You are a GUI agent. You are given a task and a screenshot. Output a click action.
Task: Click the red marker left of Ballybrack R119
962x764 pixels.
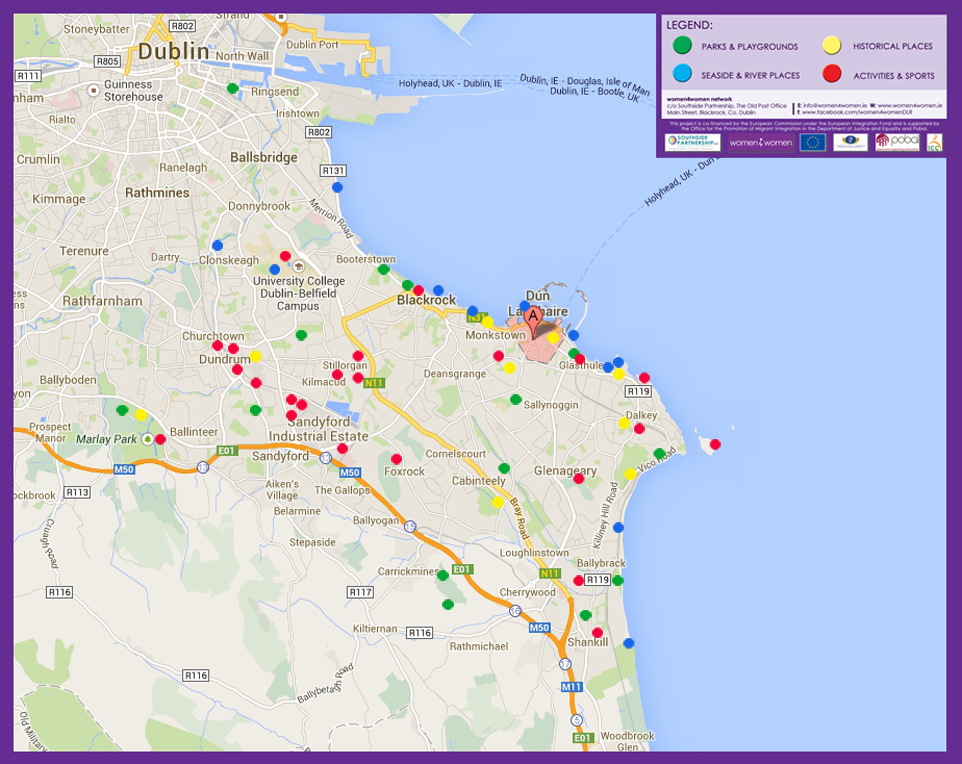coord(579,580)
